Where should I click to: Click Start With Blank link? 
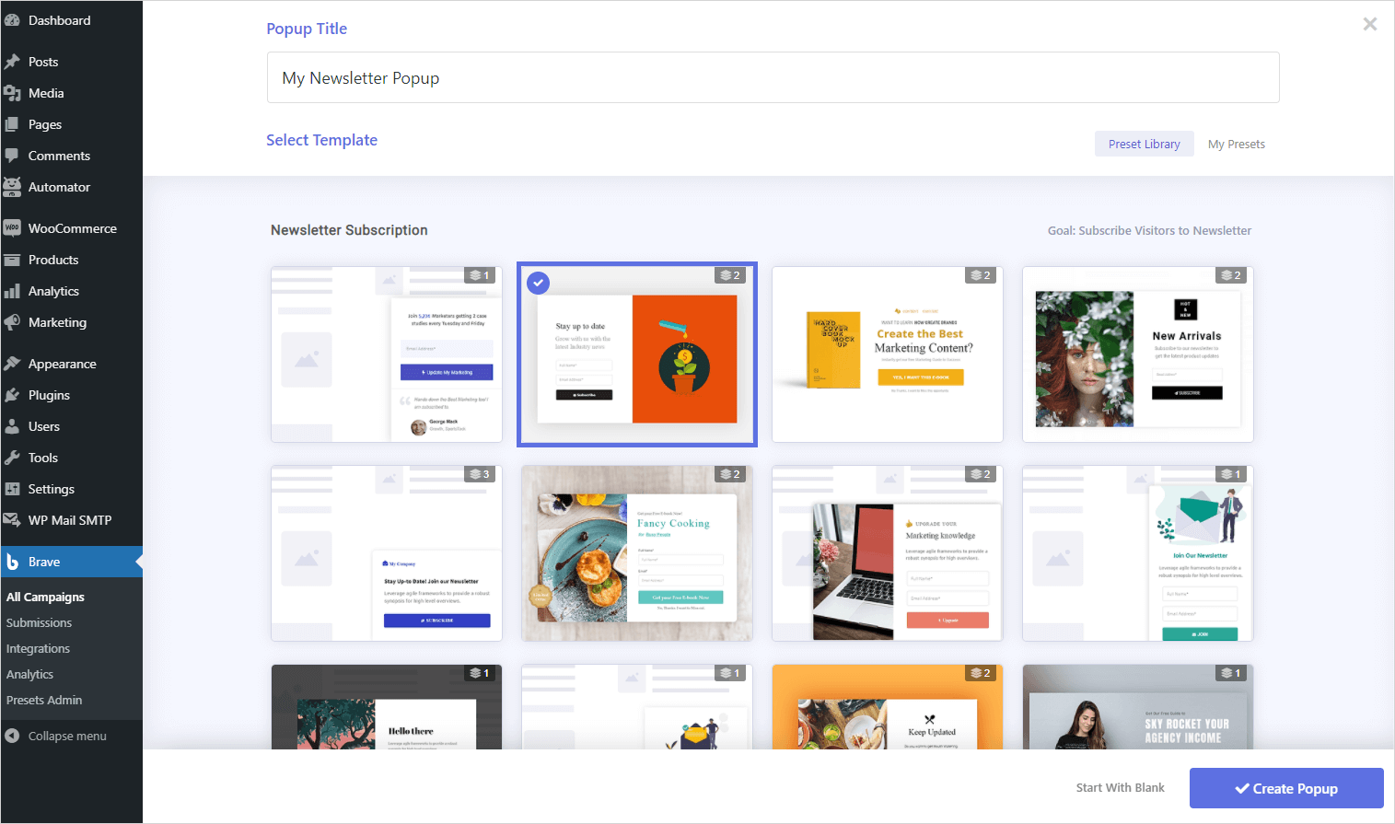(x=1120, y=788)
